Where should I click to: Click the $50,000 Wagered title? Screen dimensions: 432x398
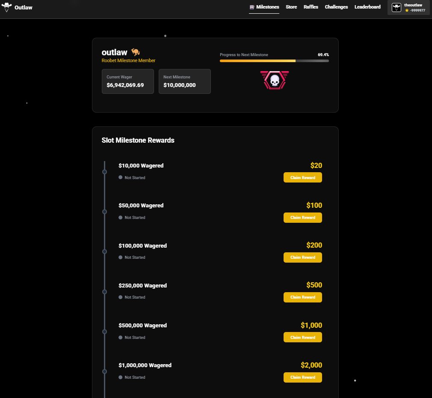141,205
